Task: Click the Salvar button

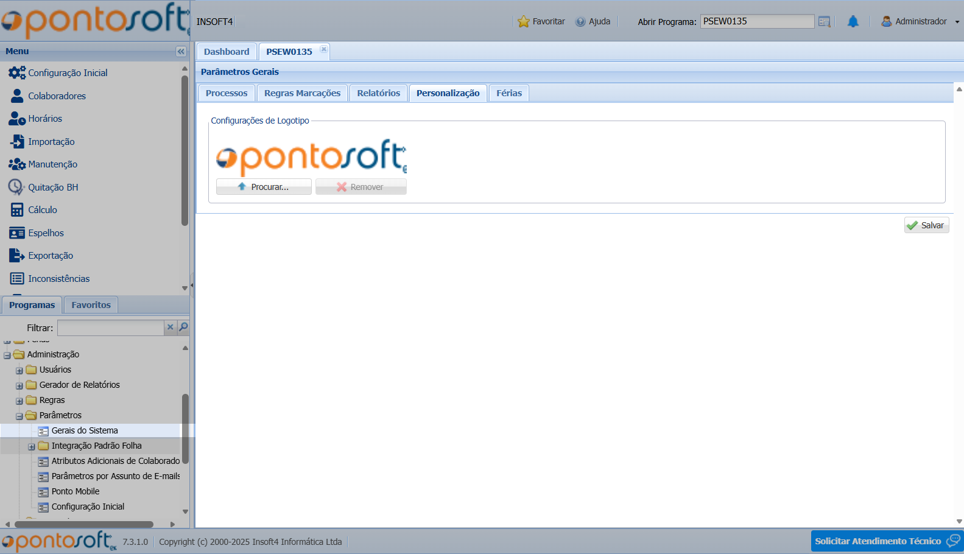Action: [x=926, y=225]
